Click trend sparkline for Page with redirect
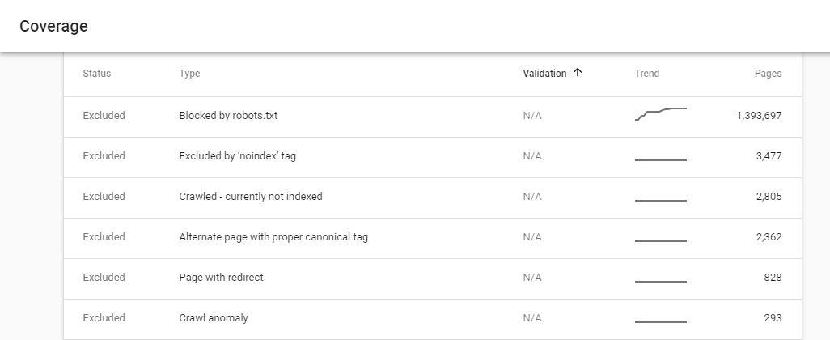The image size is (830, 340). [660, 281]
